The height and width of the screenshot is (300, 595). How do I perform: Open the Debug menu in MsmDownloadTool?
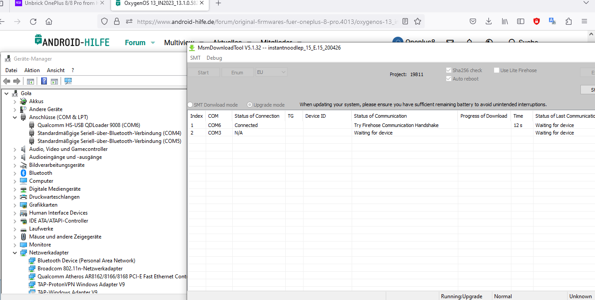click(214, 58)
